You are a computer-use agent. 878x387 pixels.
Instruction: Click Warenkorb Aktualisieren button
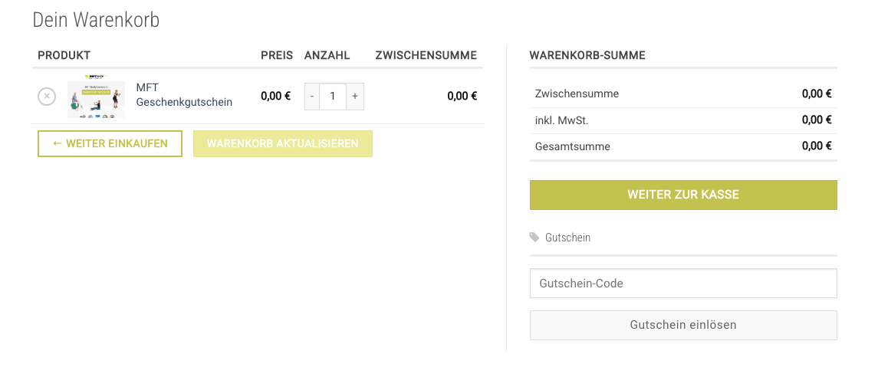pyautogui.click(x=283, y=144)
